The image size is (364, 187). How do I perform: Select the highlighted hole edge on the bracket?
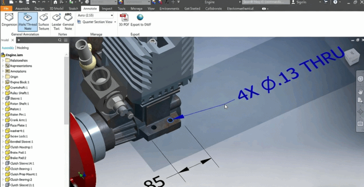tap(170, 120)
